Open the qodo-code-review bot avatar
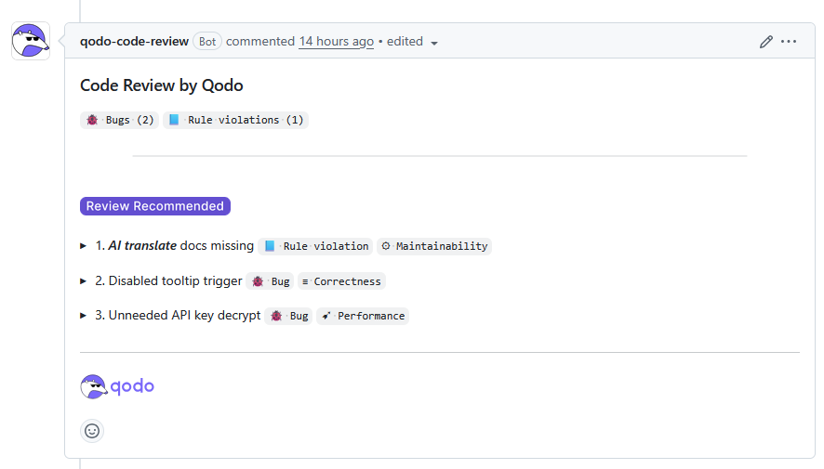 [31, 41]
